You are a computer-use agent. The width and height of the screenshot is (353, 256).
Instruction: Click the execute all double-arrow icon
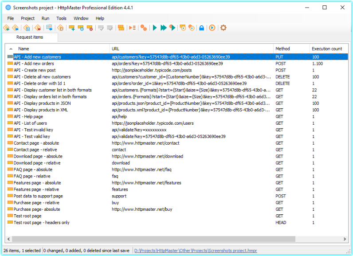163,28
